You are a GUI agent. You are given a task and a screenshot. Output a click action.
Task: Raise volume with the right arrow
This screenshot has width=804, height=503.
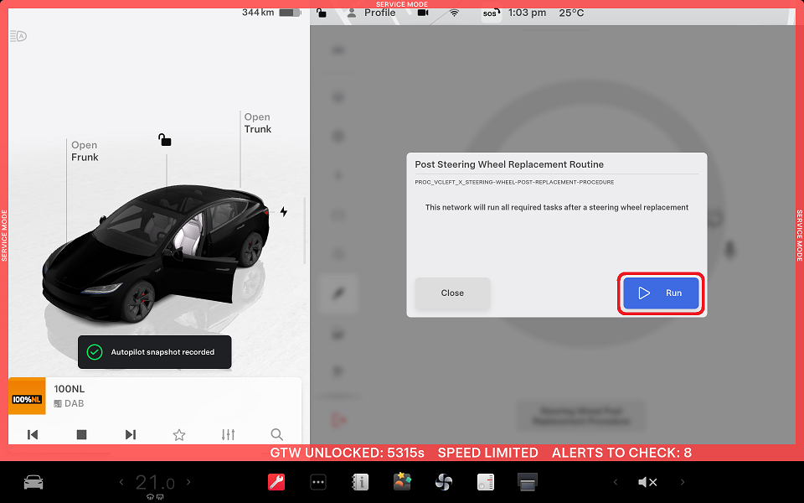[x=683, y=482]
